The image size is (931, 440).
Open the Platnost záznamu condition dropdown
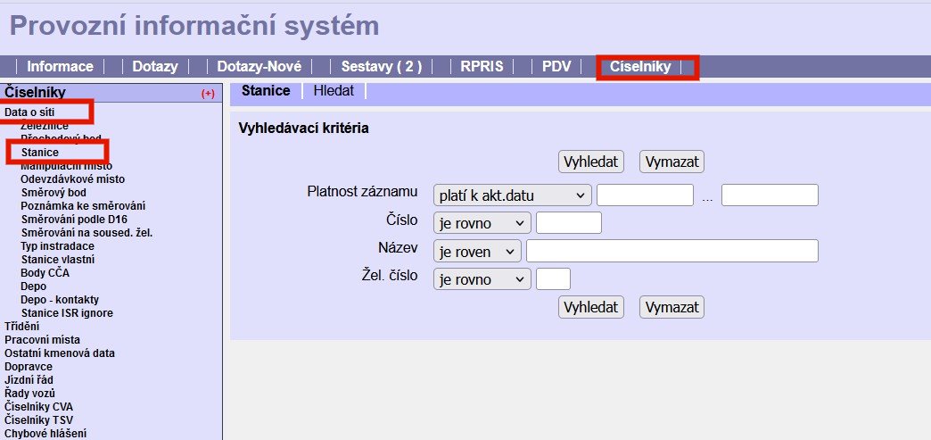click(512, 195)
